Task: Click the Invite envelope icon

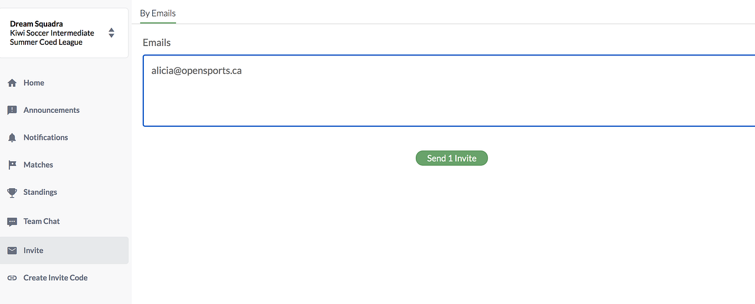Action: point(12,251)
